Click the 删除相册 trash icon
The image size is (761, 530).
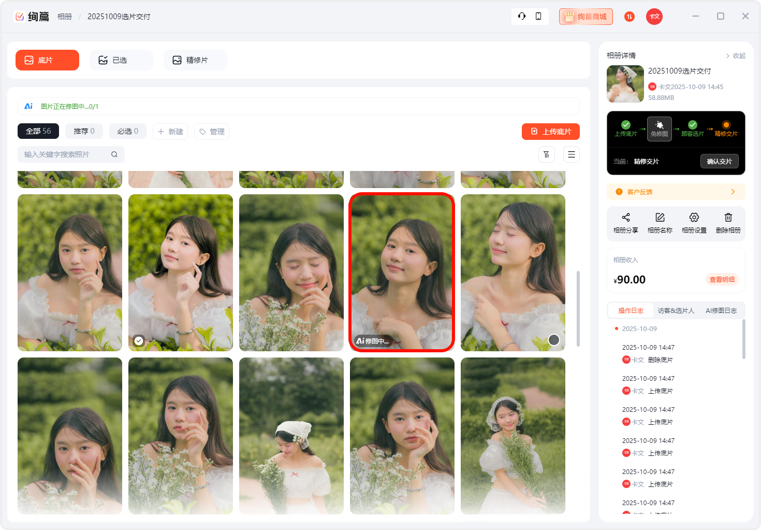tap(728, 218)
